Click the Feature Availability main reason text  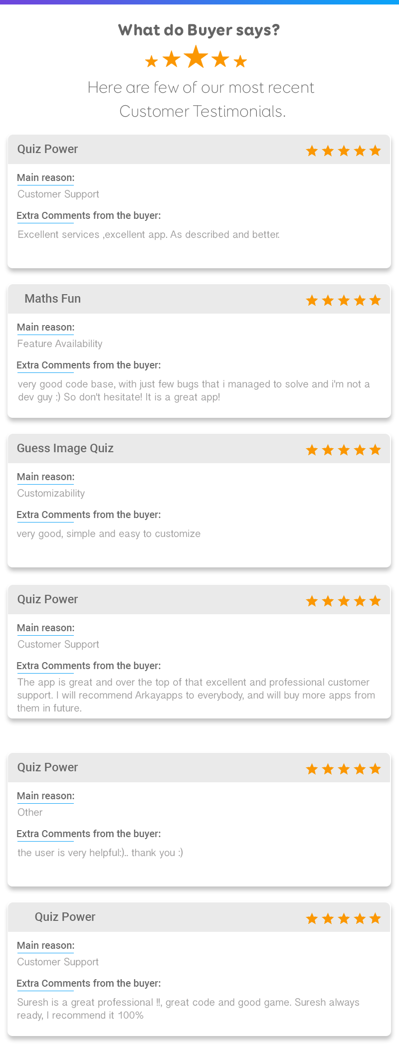click(x=60, y=344)
